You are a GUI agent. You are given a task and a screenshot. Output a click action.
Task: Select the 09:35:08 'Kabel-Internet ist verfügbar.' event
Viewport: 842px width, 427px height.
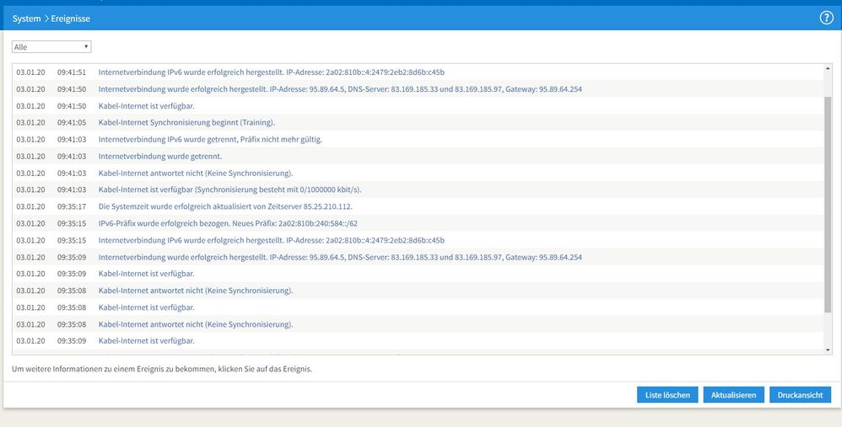(x=418, y=307)
